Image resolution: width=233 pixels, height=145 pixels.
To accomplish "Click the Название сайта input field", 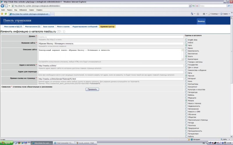I will (x=111, y=43).
